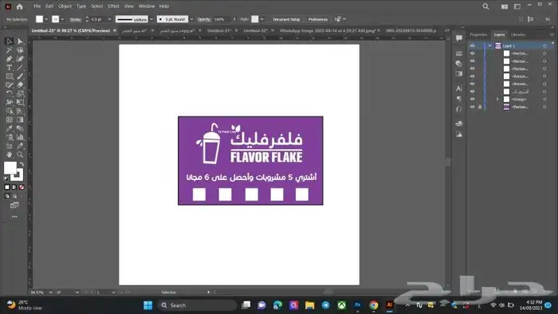Select the Magic Wand tool
Screen dimensions: 558x314
point(10,50)
